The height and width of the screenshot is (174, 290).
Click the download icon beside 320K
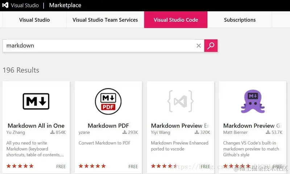click(x=197, y=132)
